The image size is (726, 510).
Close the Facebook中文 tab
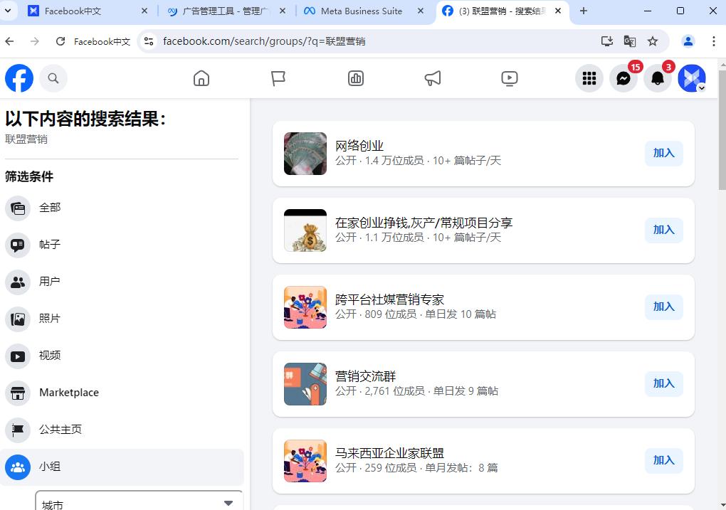tap(144, 11)
